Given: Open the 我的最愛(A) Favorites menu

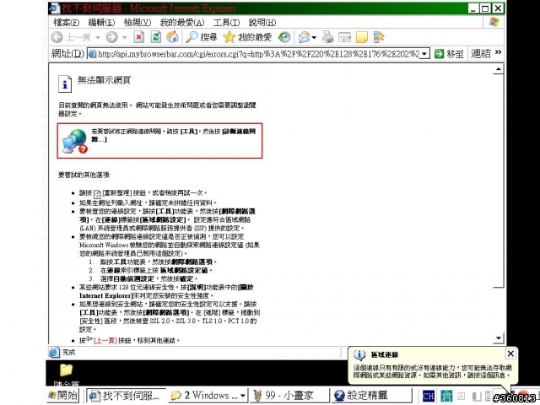Looking at the screenshot, I should pyautogui.click(x=182, y=23).
